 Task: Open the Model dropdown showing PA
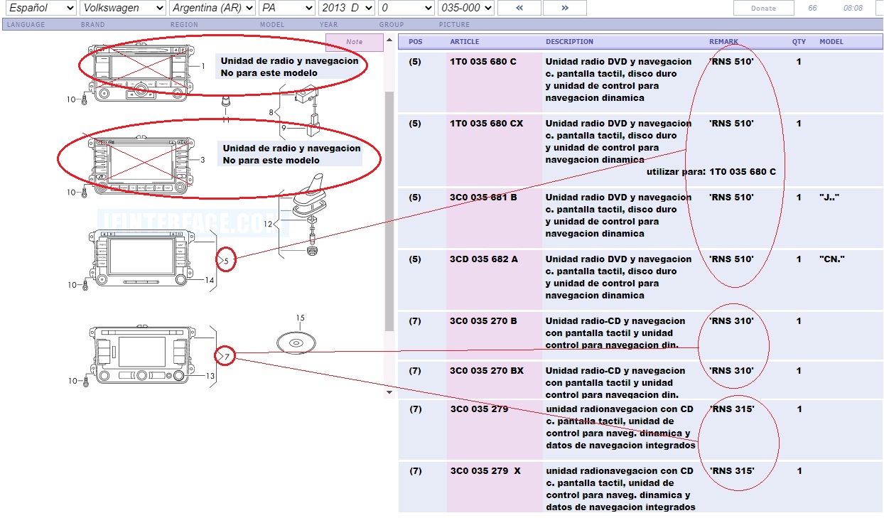tap(287, 8)
